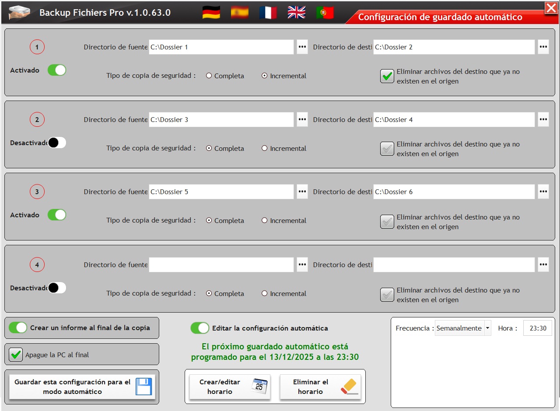The image size is (560, 411).
Task: Enable the Desactivado toggle for backup 2
Action: [57, 143]
